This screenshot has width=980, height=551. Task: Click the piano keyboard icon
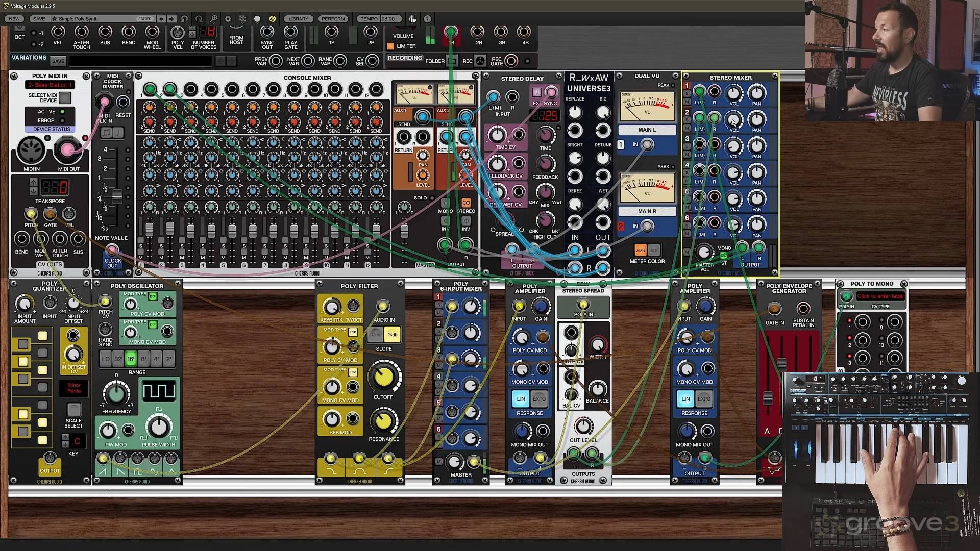(413, 19)
